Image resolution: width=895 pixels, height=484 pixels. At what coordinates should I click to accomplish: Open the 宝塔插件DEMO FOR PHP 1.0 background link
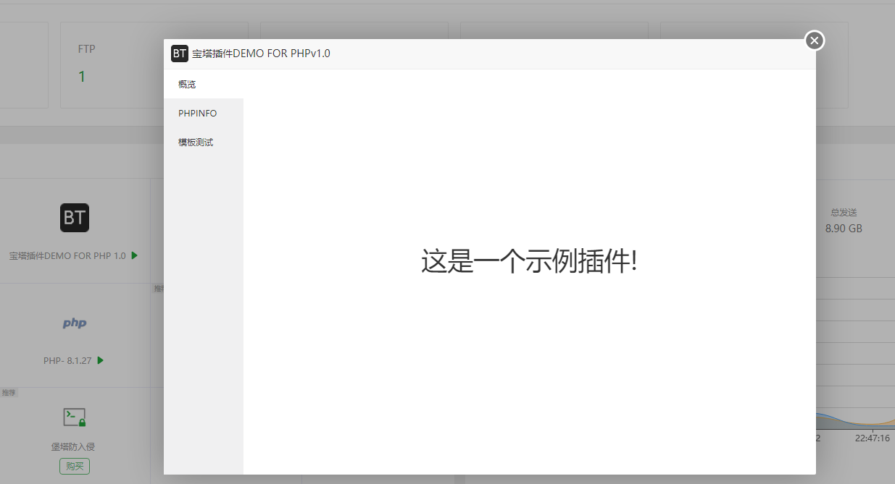[x=67, y=256]
